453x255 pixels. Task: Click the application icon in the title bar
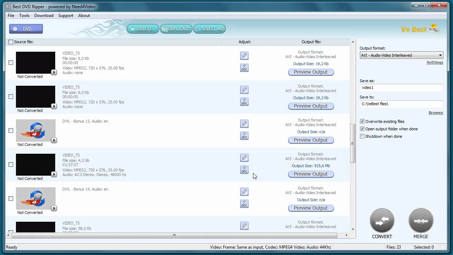coord(8,6)
